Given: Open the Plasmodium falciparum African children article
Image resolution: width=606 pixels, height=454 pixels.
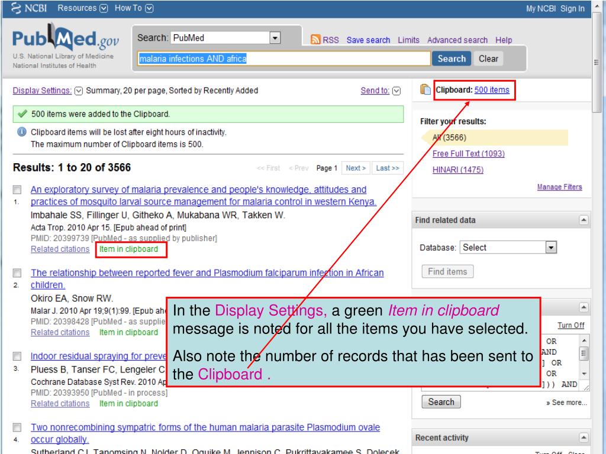Looking at the screenshot, I should 207,279.
